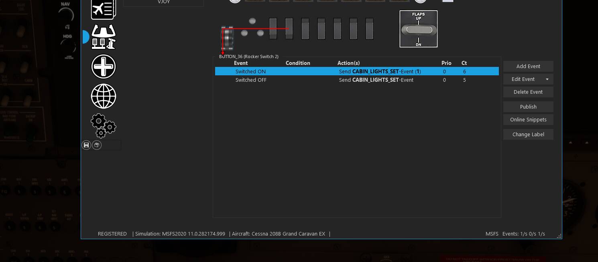The height and width of the screenshot is (262, 598).
Task: Open the globe online sidebar icon
Action: 104,96
